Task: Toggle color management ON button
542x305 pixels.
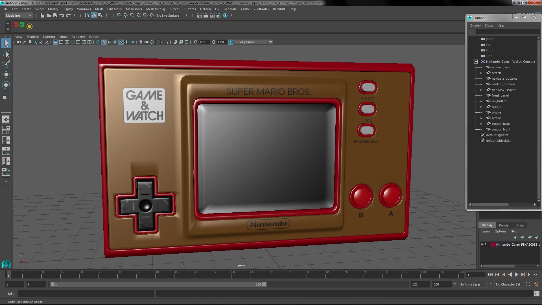Action: [231, 42]
